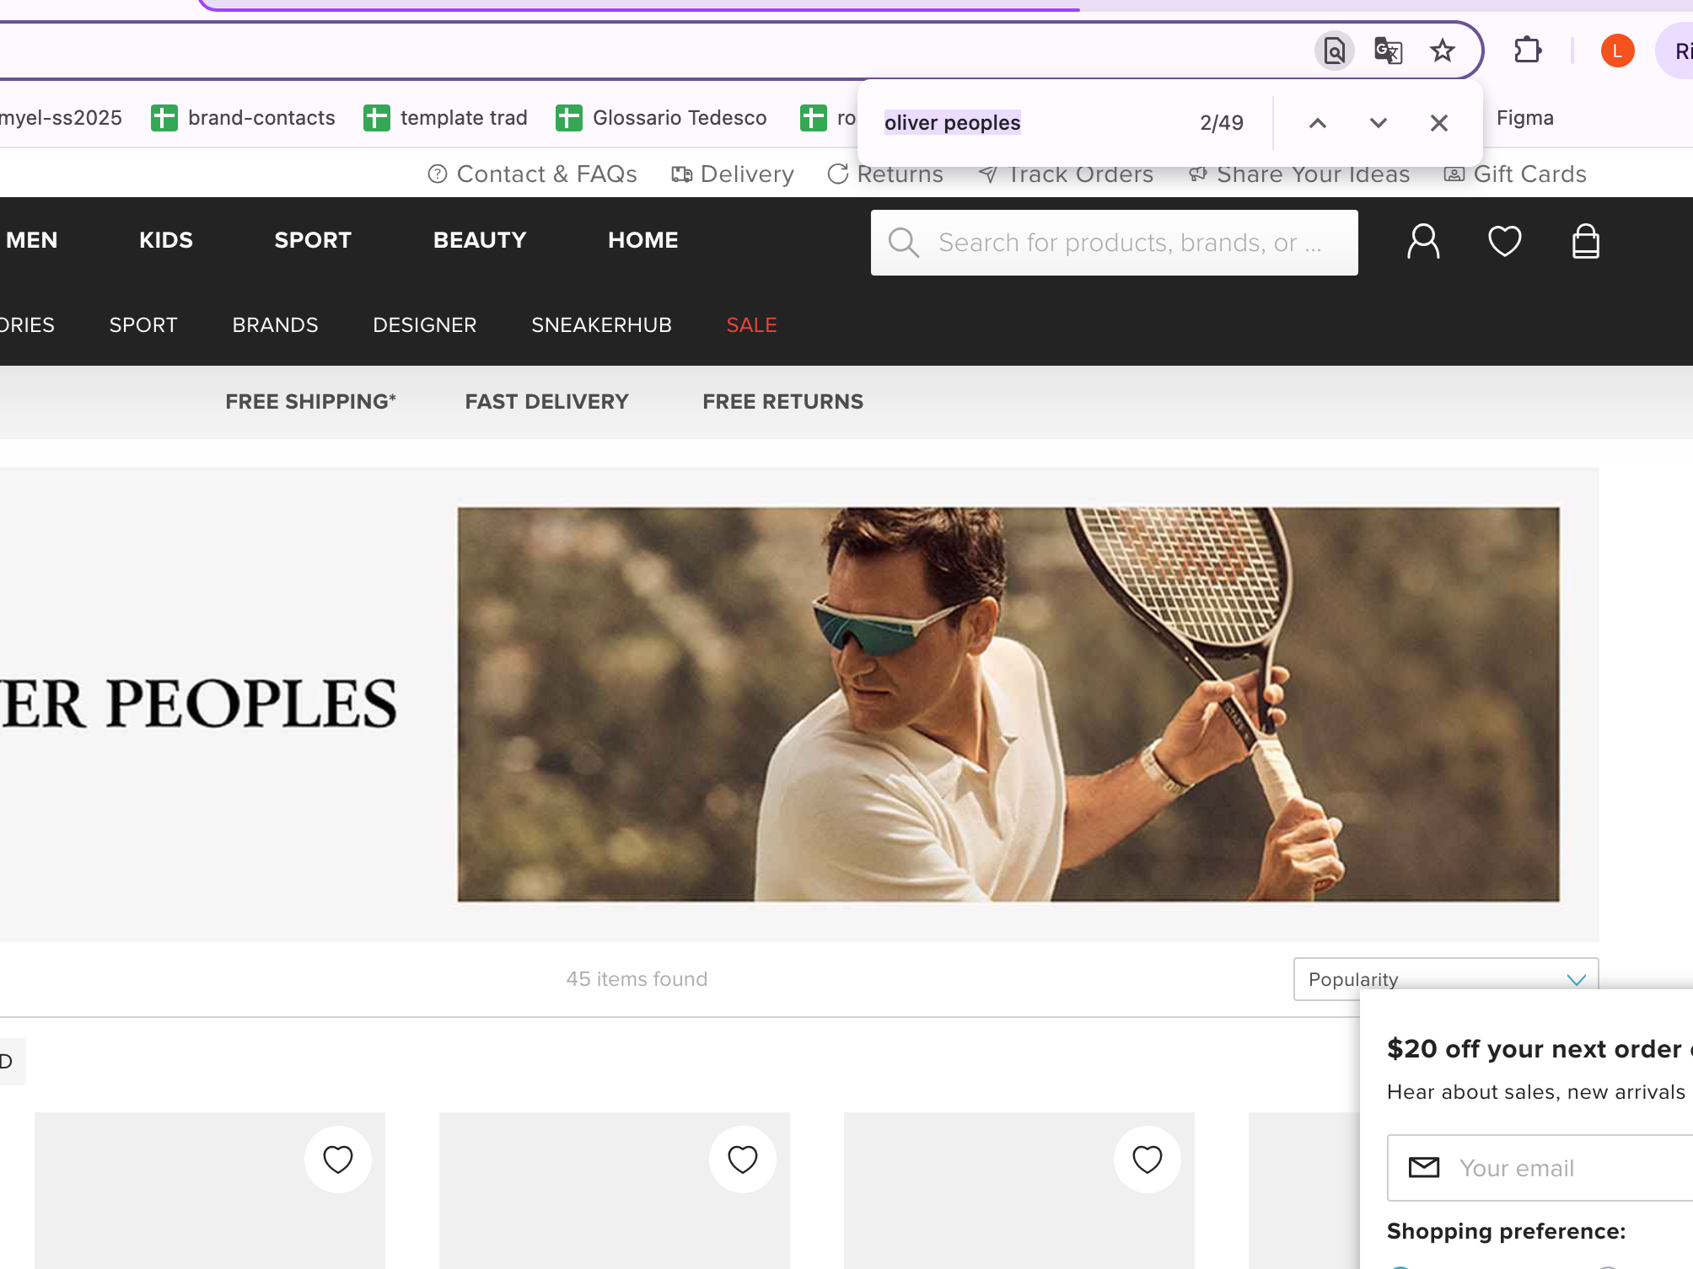Open the Google Translate page icon
The image size is (1693, 1269).
click(x=1388, y=51)
